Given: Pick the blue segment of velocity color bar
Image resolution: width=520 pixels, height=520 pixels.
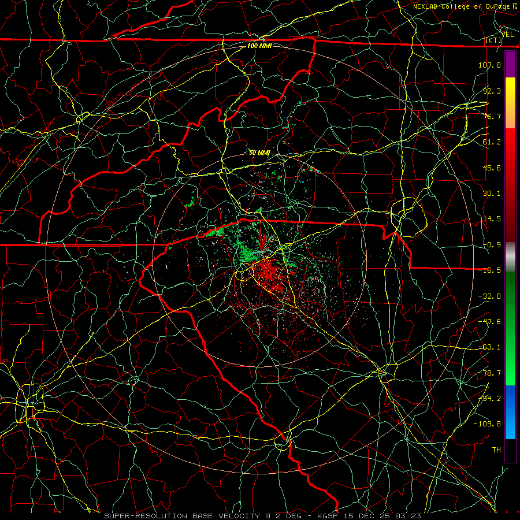Looking at the screenshot, I should (510, 412).
